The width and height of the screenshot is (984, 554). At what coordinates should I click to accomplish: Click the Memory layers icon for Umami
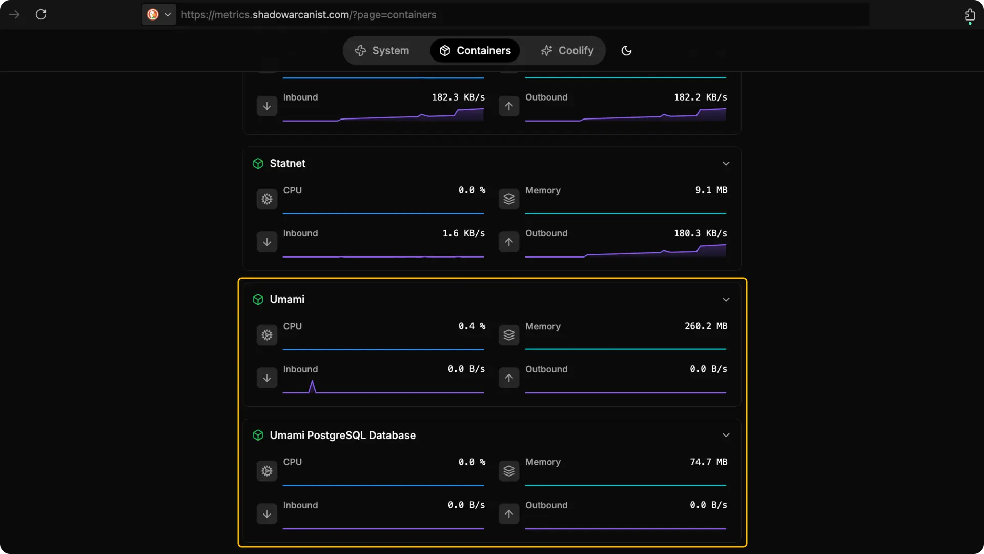[508, 335]
